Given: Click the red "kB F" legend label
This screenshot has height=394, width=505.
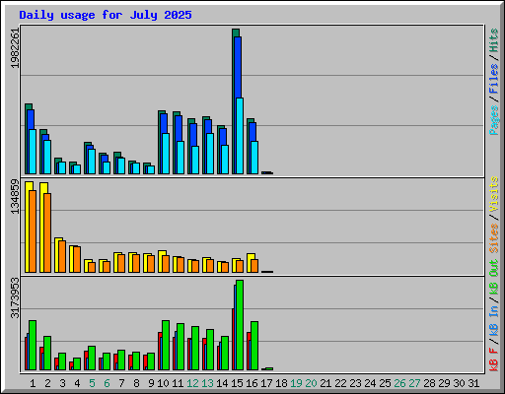Looking at the screenshot, I should tap(493, 360).
